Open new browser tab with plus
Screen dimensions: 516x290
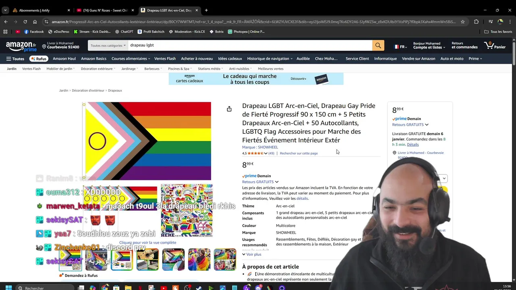[x=206, y=10]
